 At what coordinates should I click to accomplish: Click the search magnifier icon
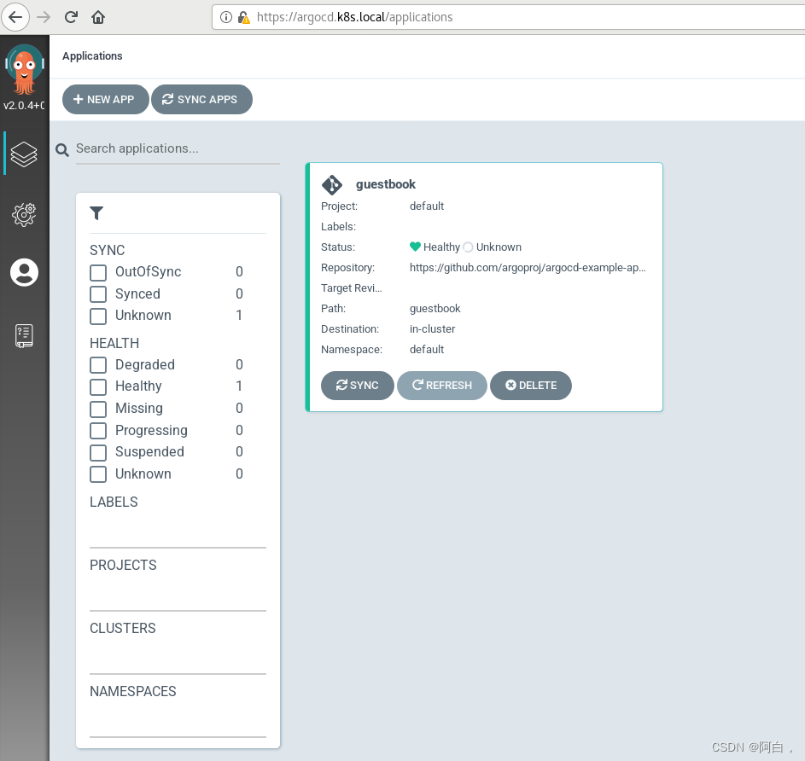(x=62, y=150)
